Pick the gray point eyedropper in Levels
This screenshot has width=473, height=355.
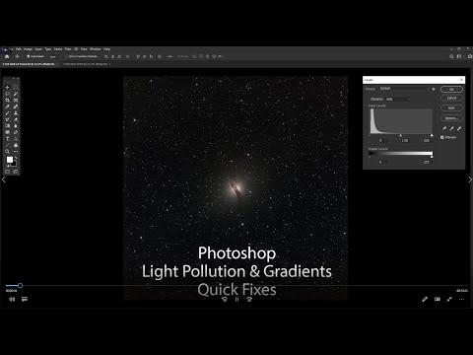451,128
